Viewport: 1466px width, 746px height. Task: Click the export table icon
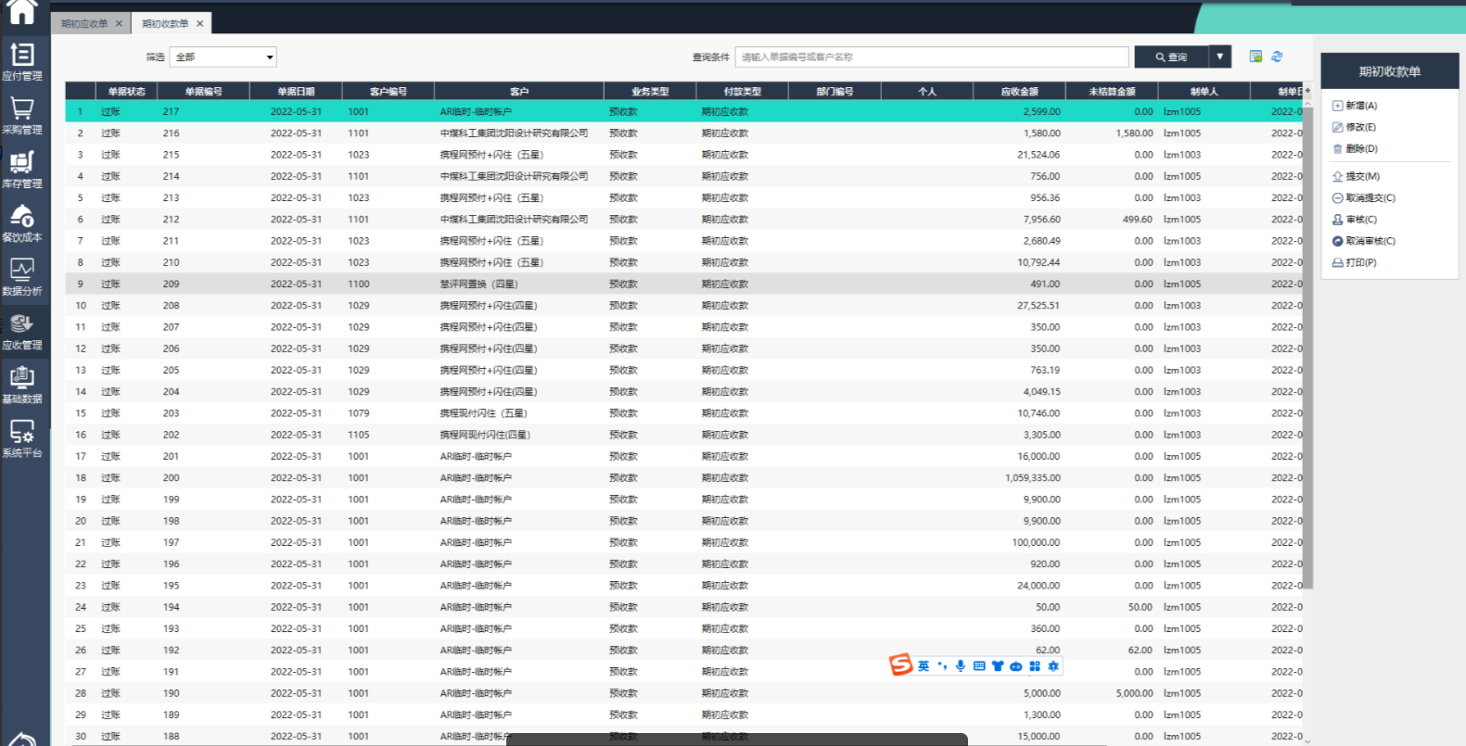[1256, 57]
